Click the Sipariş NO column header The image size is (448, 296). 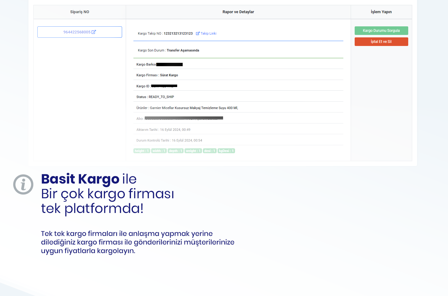tap(80, 12)
